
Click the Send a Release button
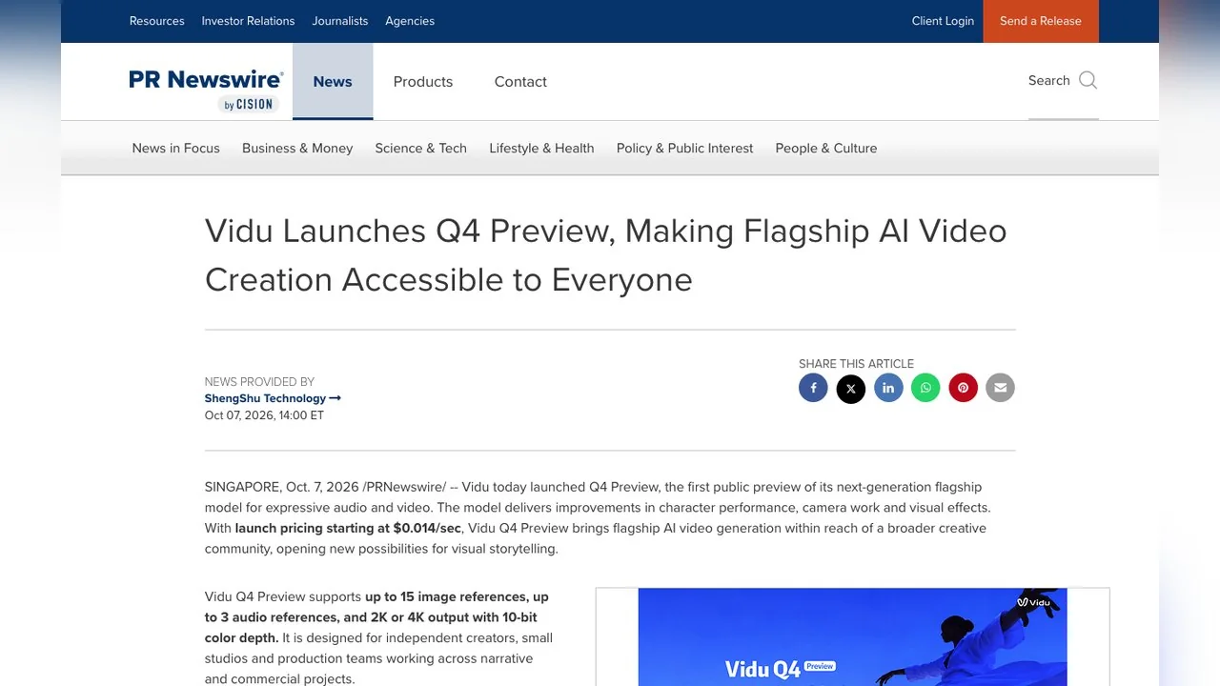point(1041,21)
